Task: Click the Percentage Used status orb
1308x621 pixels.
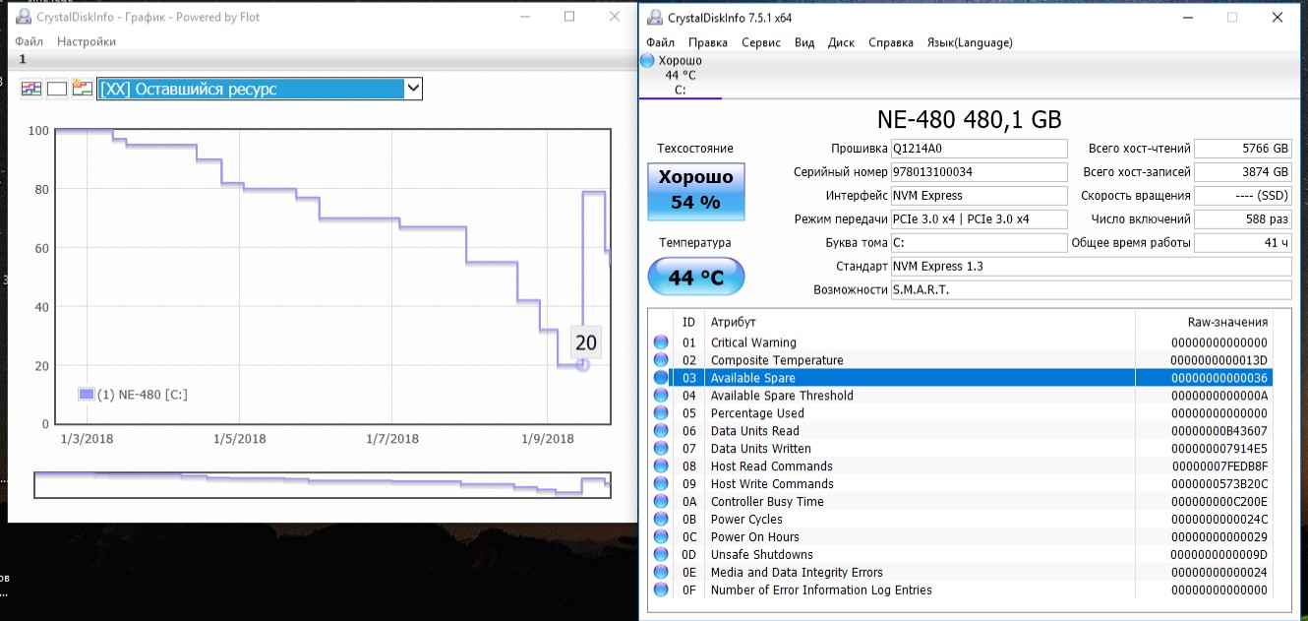Action: [661, 413]
